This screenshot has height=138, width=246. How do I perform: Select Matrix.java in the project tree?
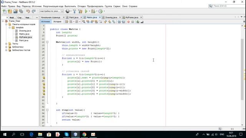click(x=24, y=34)
